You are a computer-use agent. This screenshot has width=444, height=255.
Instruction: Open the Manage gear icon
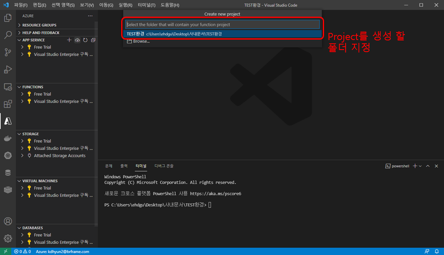coord(8,238)
